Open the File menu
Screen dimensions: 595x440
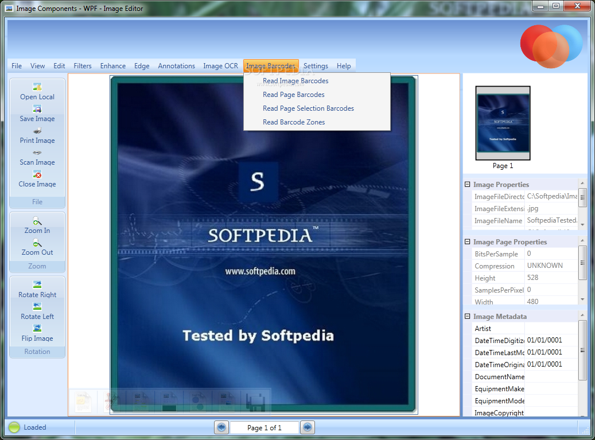17,65
